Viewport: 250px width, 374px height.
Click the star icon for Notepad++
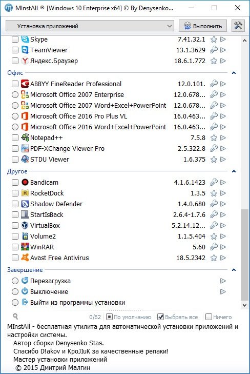[x=214, y=137]
